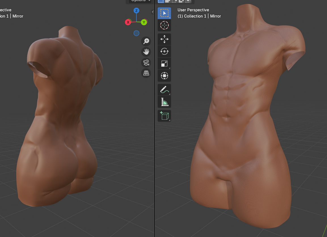Switch to the Scale tool
Screen dimensions: 327x237
(x=164, y=64)
